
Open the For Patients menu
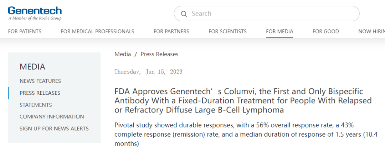[25, 31]
